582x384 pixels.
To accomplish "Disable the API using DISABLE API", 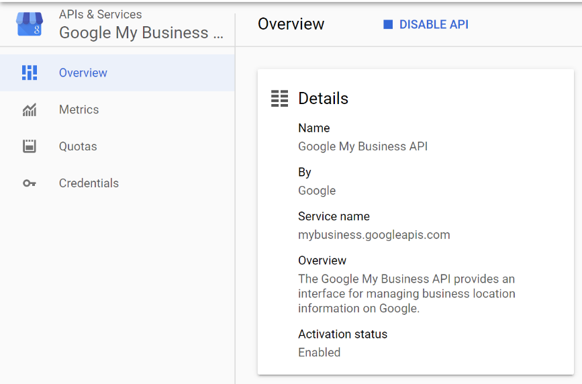I will pos(426,25).
